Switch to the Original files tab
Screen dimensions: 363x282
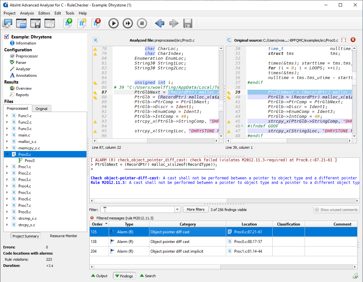tap(41, 109)
